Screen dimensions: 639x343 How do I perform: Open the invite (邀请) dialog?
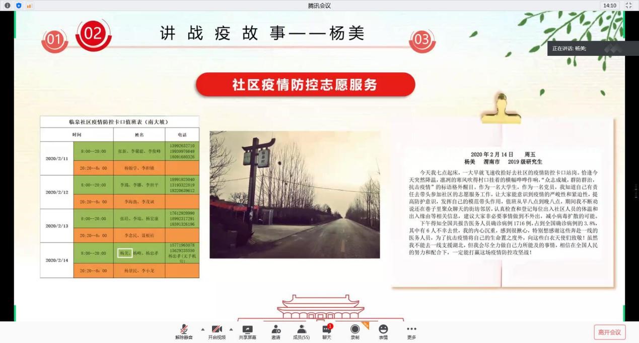pos(276,331)
